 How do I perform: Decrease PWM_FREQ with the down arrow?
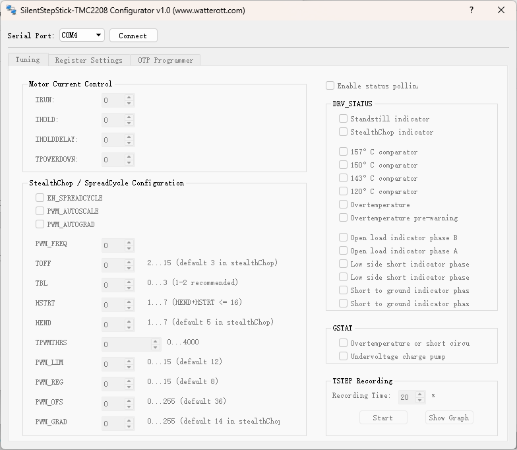pyautogui.click(x=129, y=248)
